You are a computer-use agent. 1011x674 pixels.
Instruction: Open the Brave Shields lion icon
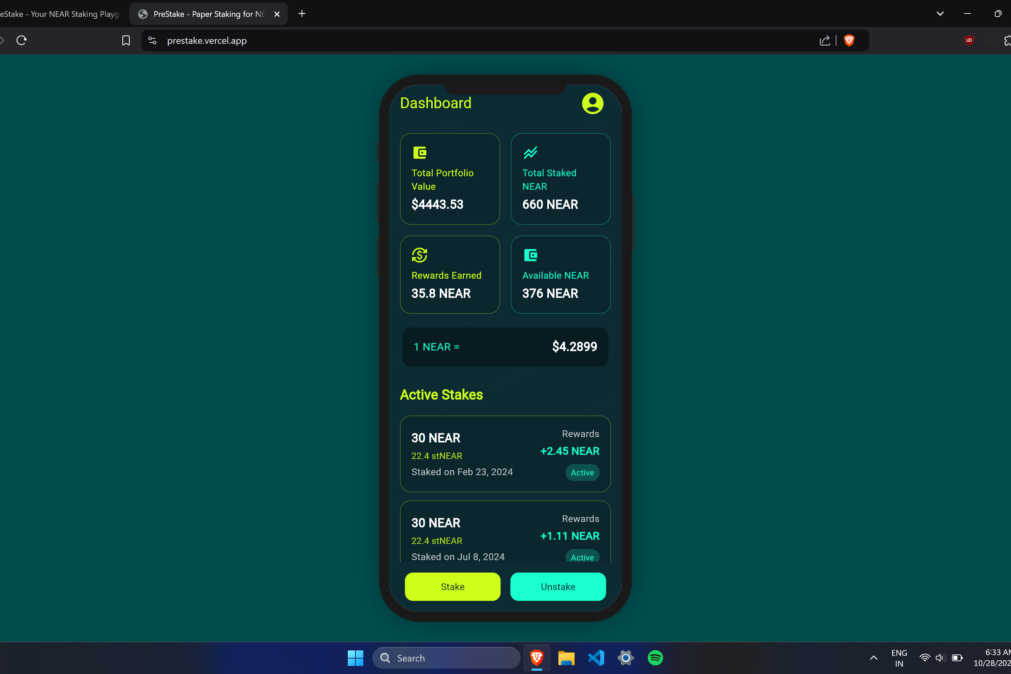[849, 40]
